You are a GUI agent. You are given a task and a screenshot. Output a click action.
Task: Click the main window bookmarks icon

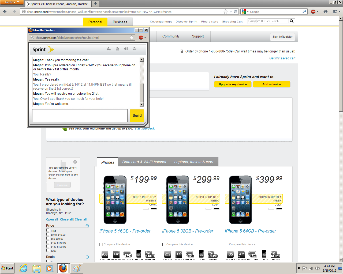pyautogui.click(x=335, y=12)
